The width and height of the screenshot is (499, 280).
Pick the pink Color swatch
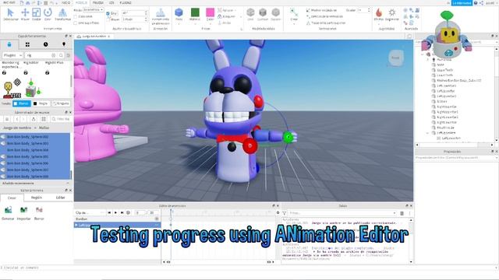[210, 12]
